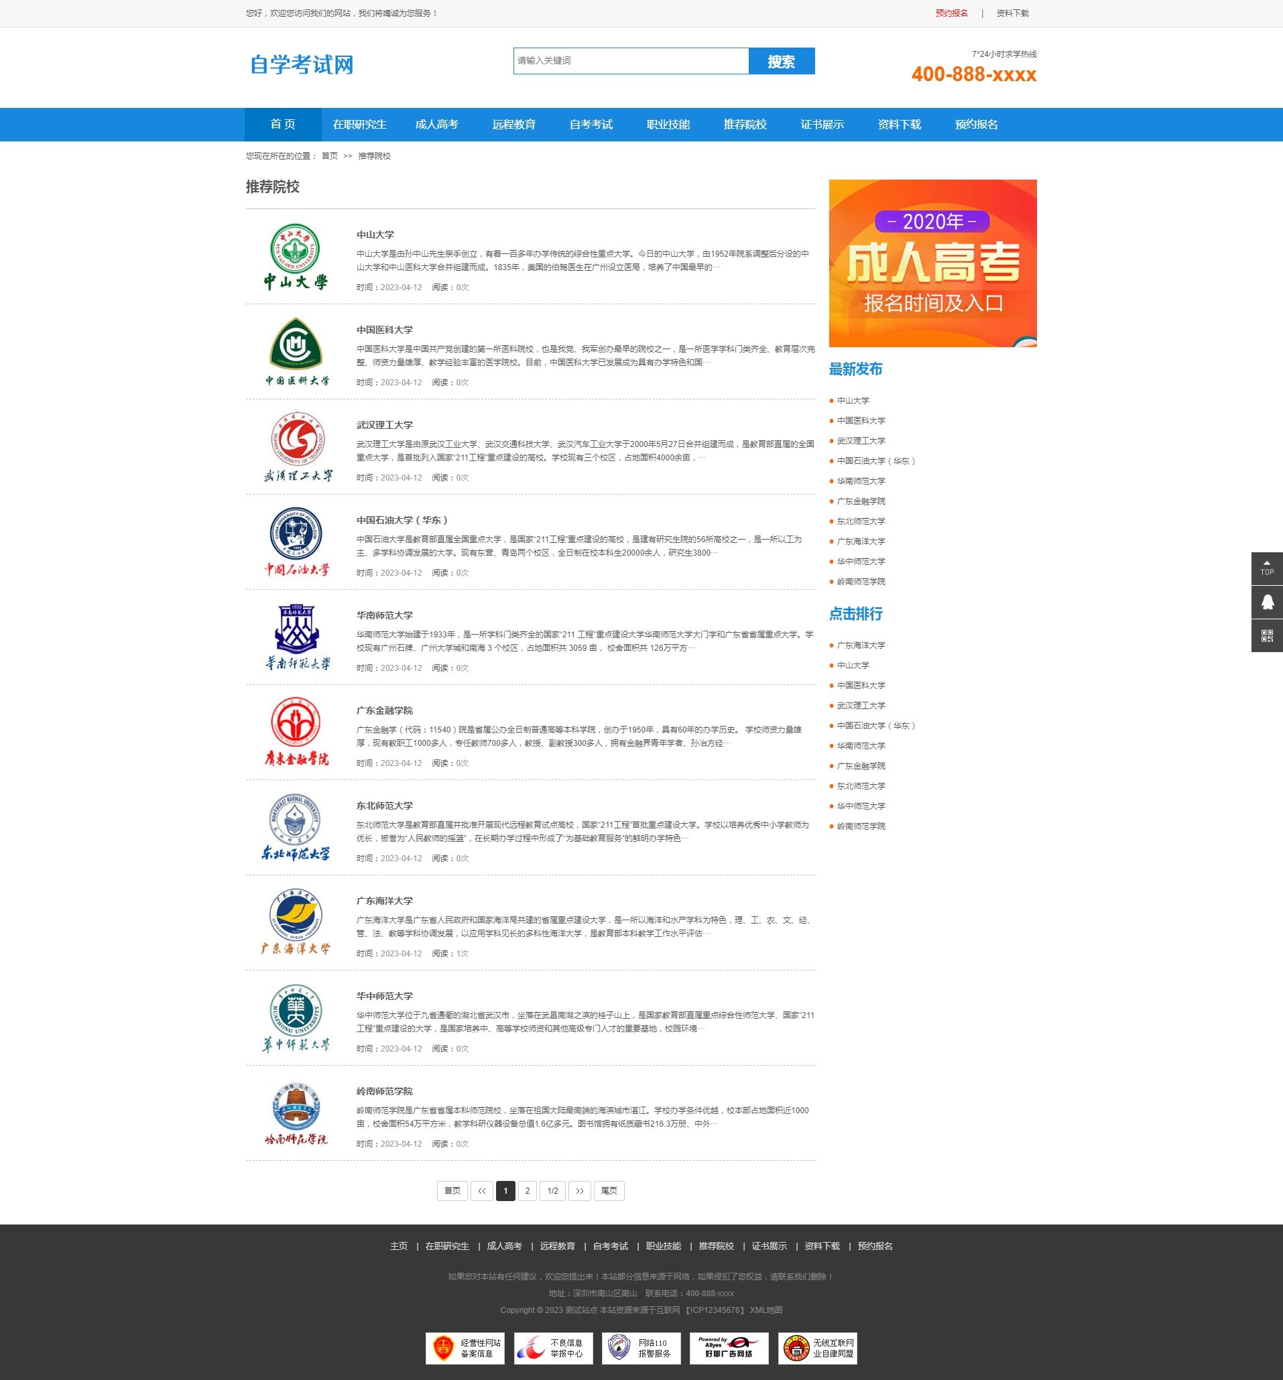The height and width of the screenshot is (1380, 1283).
Task: Open 自考考试 in the top navigation
Action: [x=591, y=124]
